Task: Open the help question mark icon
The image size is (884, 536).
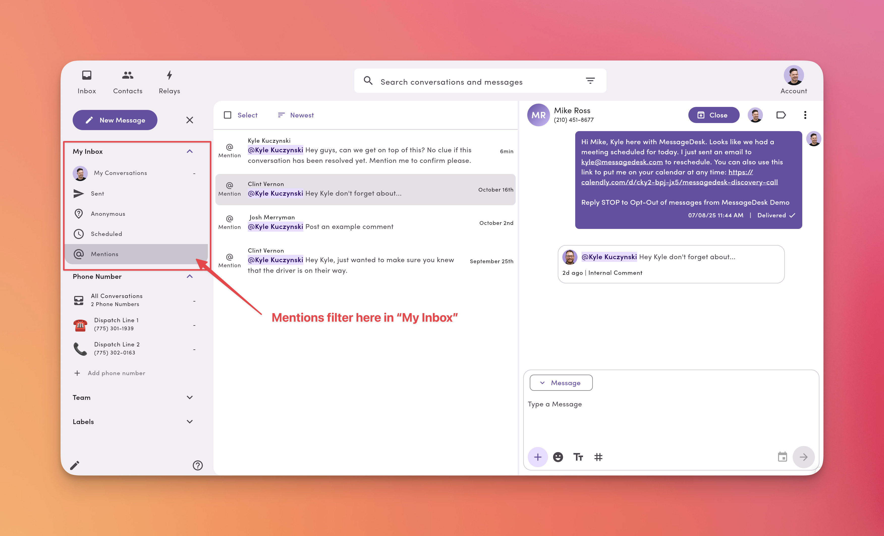Action: (198, 465)
